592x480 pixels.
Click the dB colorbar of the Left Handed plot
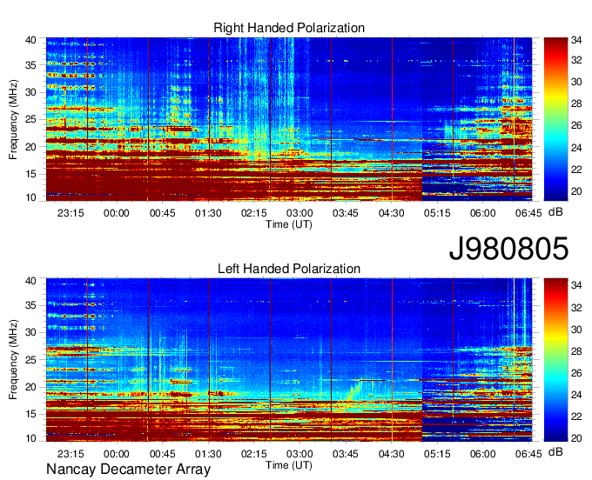[x=555, y=360]
